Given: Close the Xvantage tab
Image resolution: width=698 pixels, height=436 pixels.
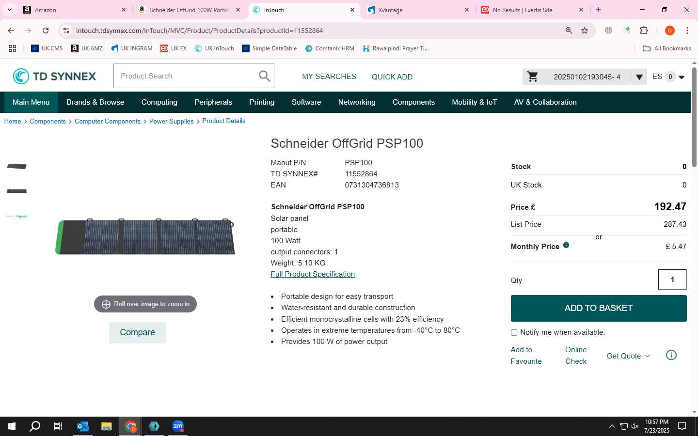Looking at the screenshot, I should point(467,10).
